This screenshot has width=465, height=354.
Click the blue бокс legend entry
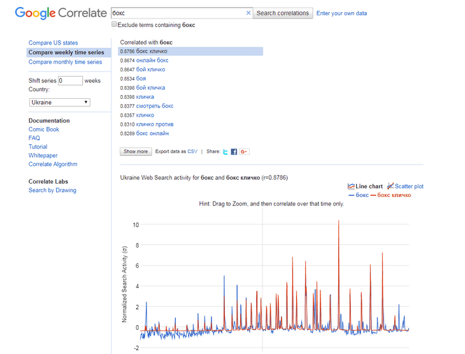359,195
